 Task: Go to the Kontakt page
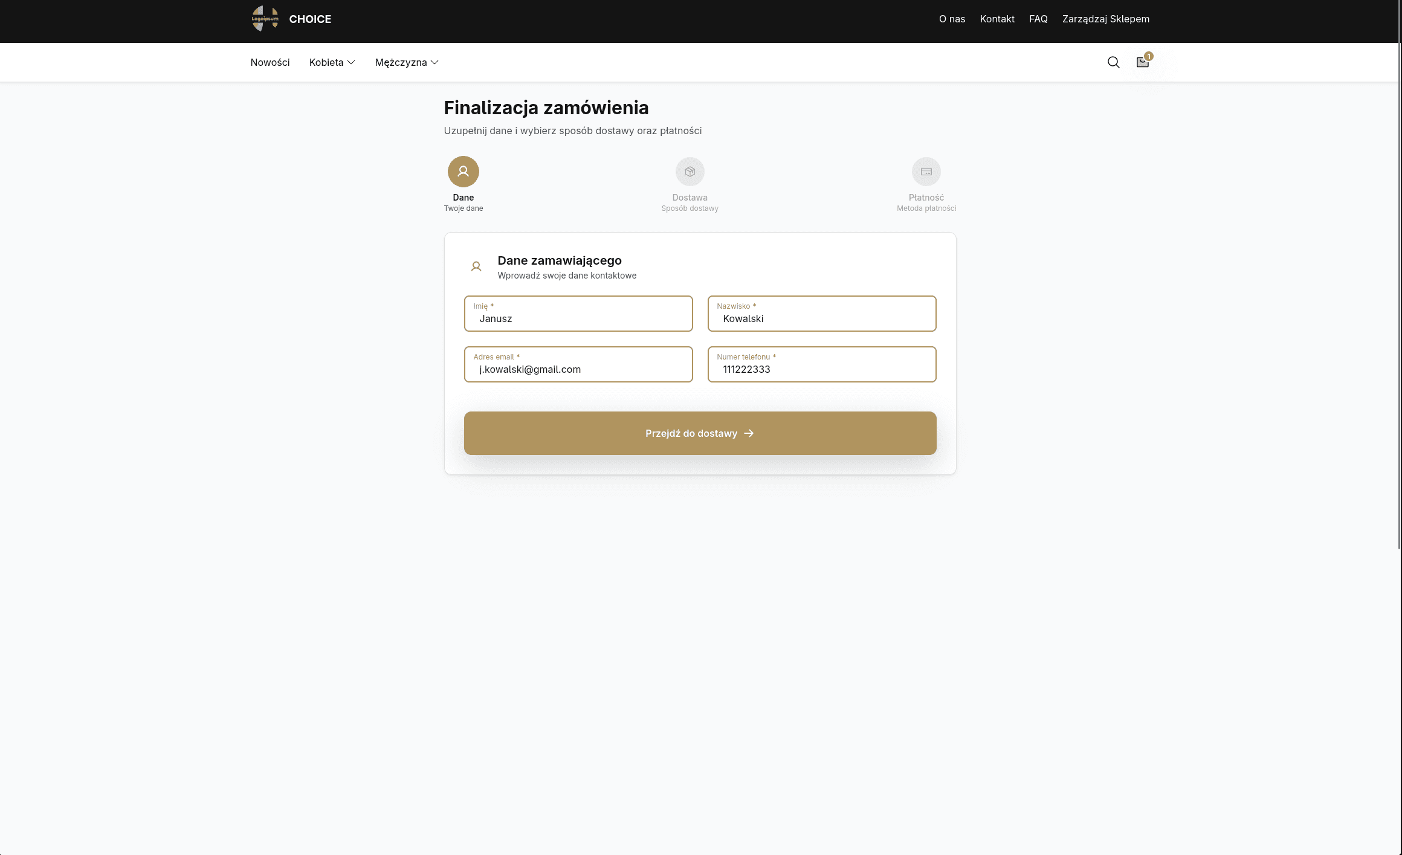click(997, 19)
